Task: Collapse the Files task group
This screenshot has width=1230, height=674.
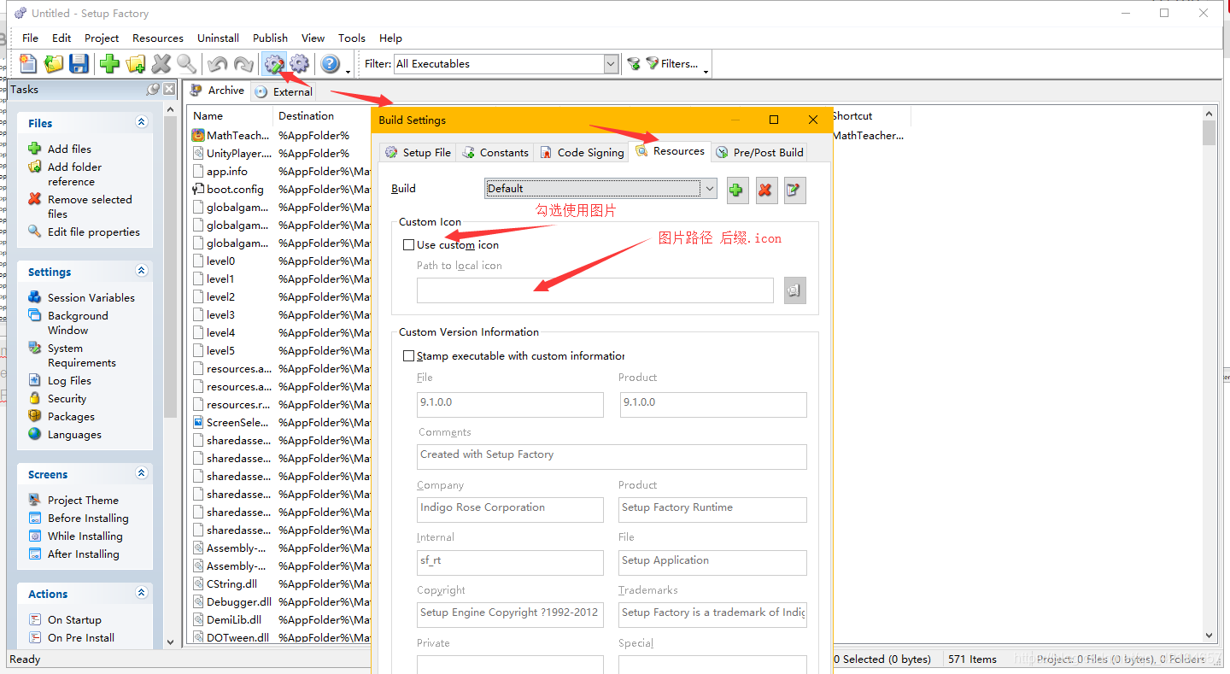Action: pyautogui.click(x=142, y=123)
